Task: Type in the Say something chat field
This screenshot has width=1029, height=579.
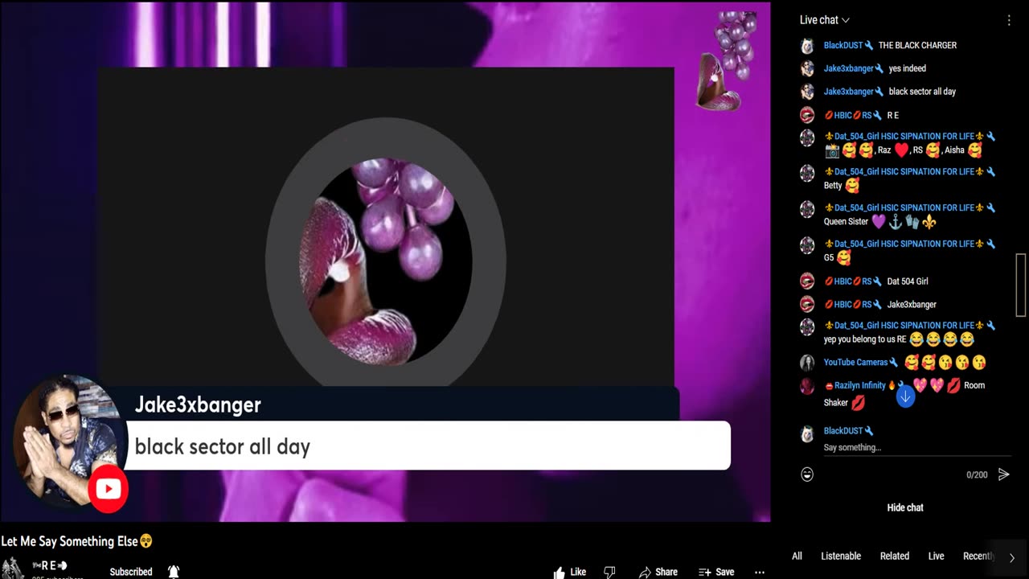Action: tap(916, 447)
